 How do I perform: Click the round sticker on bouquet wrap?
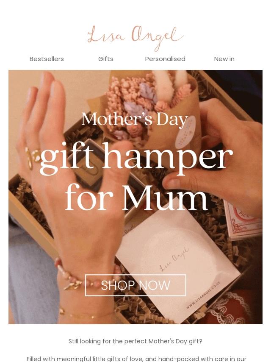185,132
